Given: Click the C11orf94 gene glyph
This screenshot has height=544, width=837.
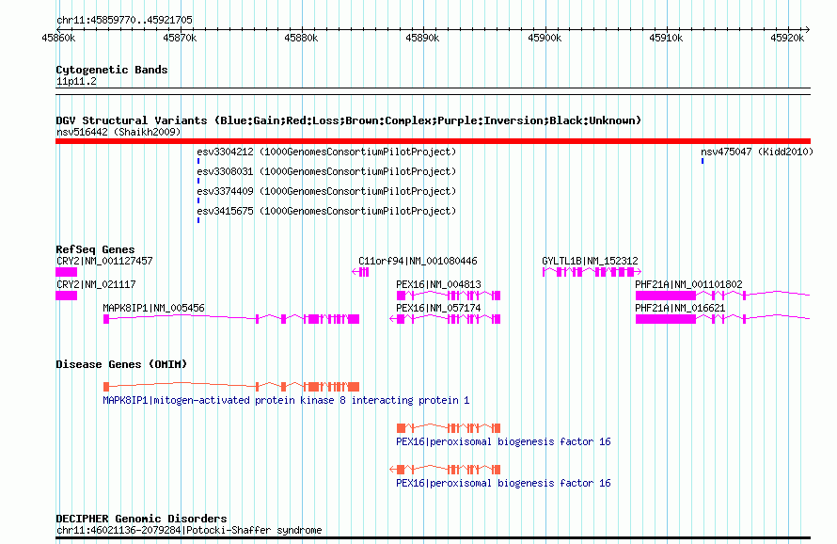Looking at the screenshot, I should pyautogui.click(x=360, y=272).
